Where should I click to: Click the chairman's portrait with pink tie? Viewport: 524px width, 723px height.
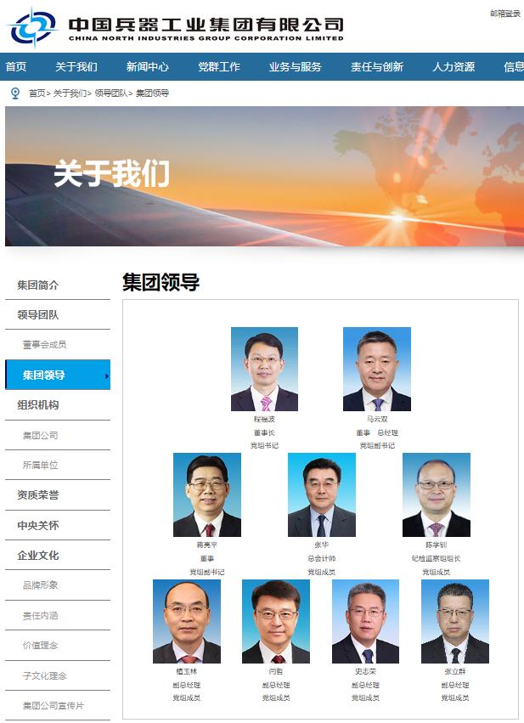264,369
